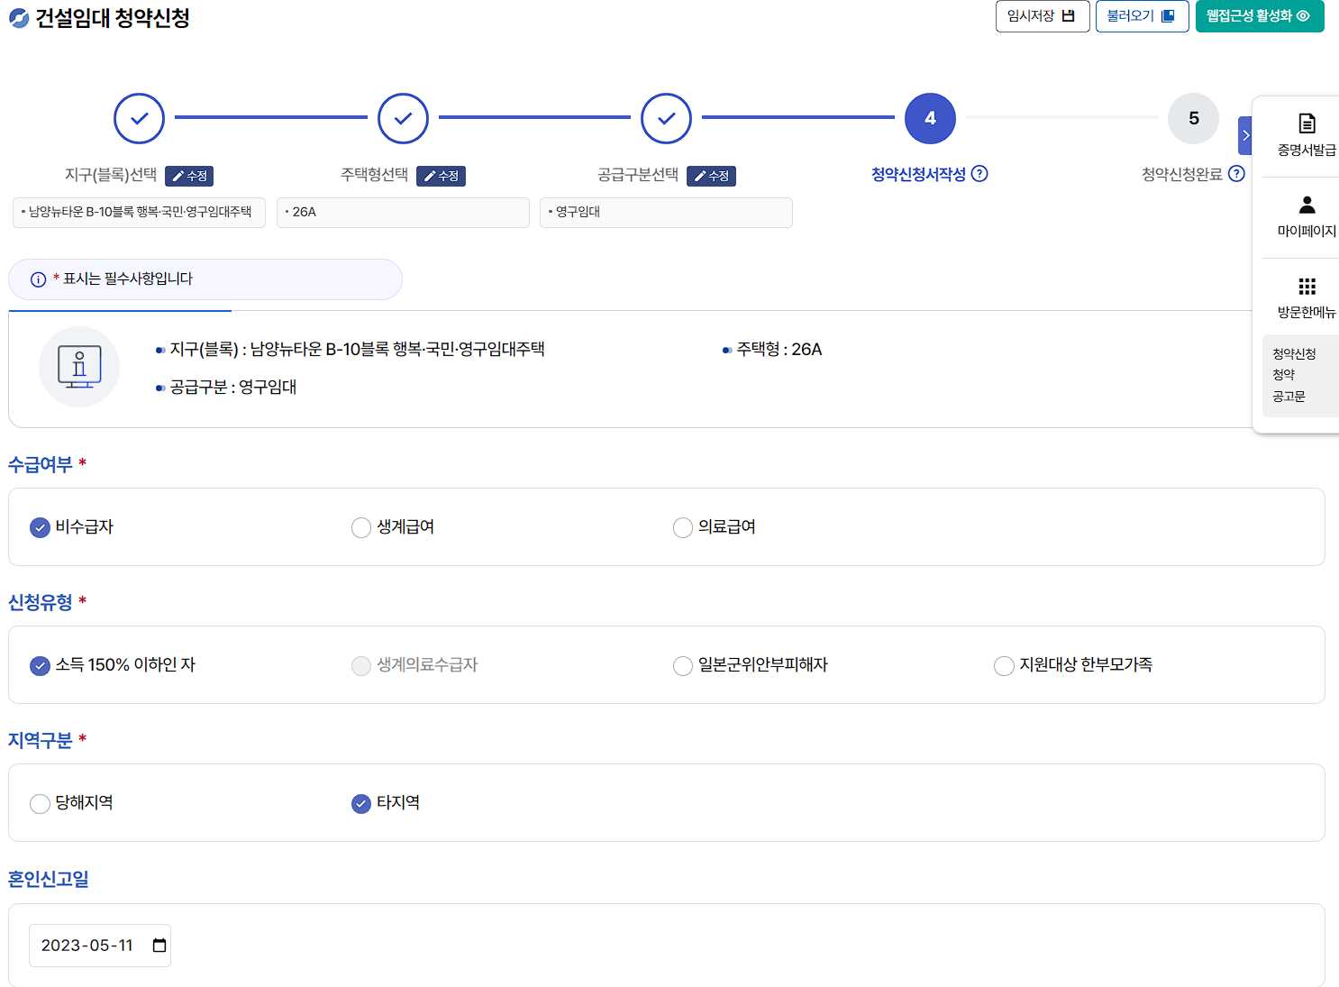Collapse side panel with blue arrow tab
The image size is (1339, 987).
(1245, 135)
